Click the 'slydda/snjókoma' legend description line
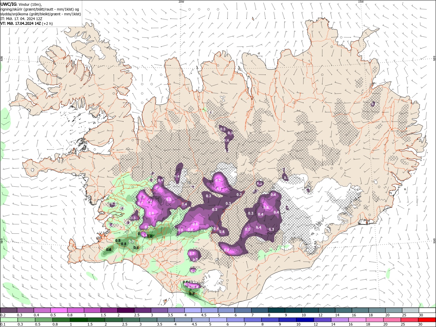This screenshot has height=327, width=436. point(41,14)
